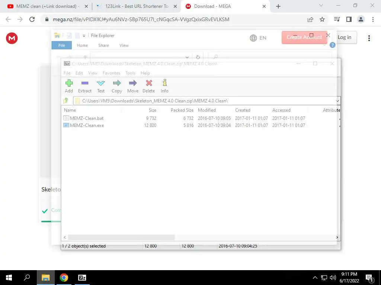This screenshot has width=381, height=285.
Task: Click the volume icon in system tray
Action: [333, 278]
